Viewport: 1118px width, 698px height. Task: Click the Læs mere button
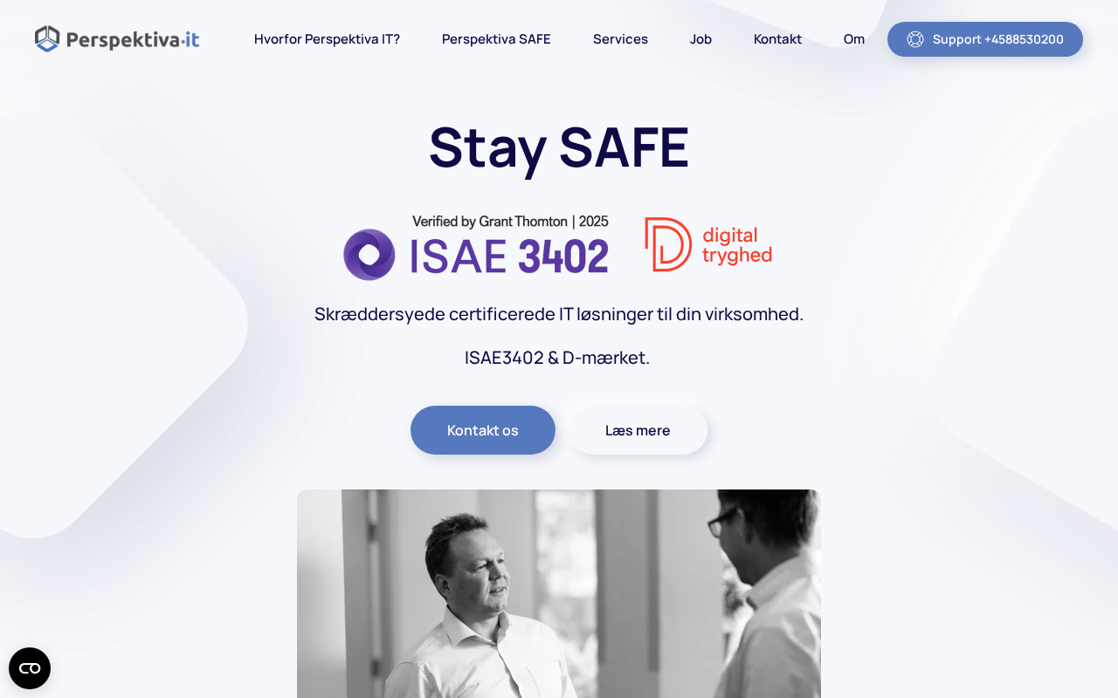638,430
